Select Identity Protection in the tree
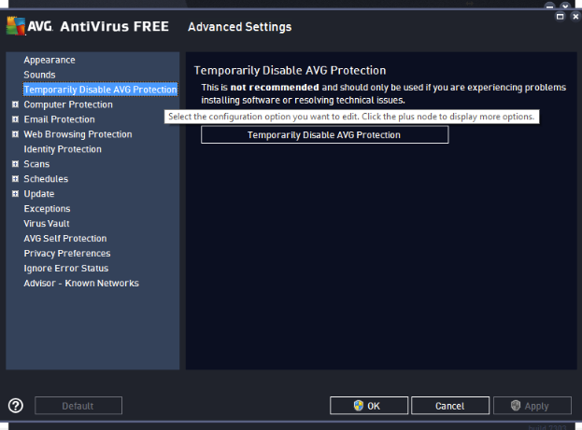Viewport: 582px width, 430px height. click(x=63, y=149)
